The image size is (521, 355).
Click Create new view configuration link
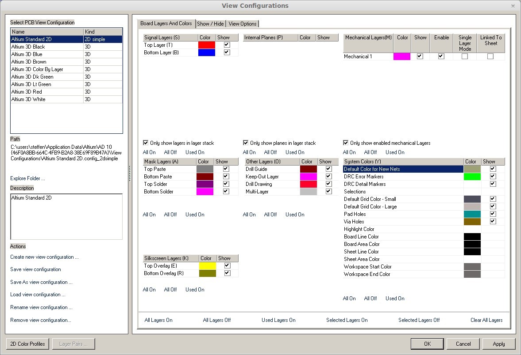[45, 257]
